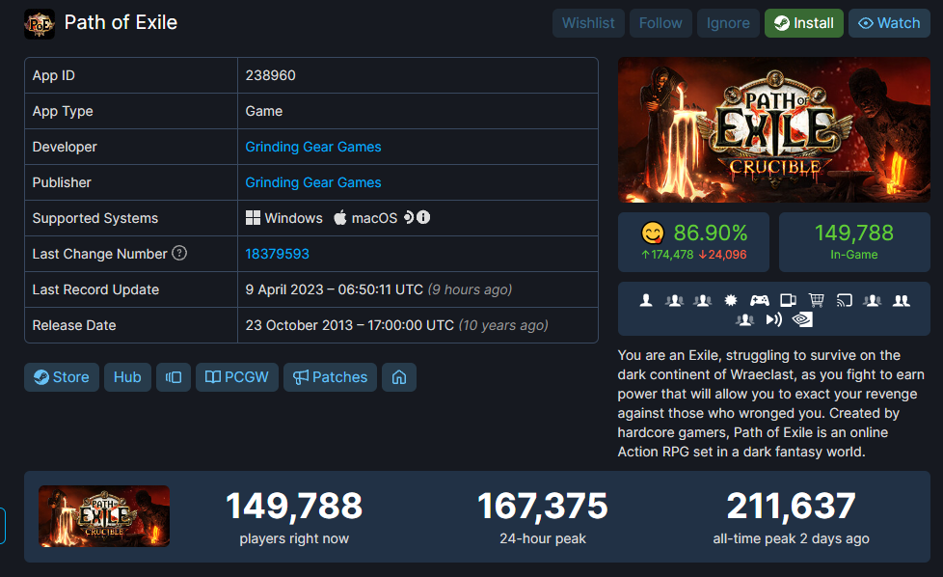The width and height of the screenshot is (943, 577).
Task: Click the small Crucible thumbnail beside player counts
Action: [104, 516]
